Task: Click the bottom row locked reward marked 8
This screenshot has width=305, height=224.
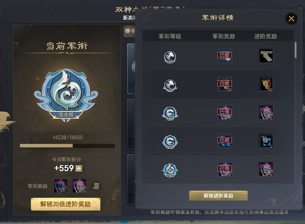Action: click(x=266, y=169)
